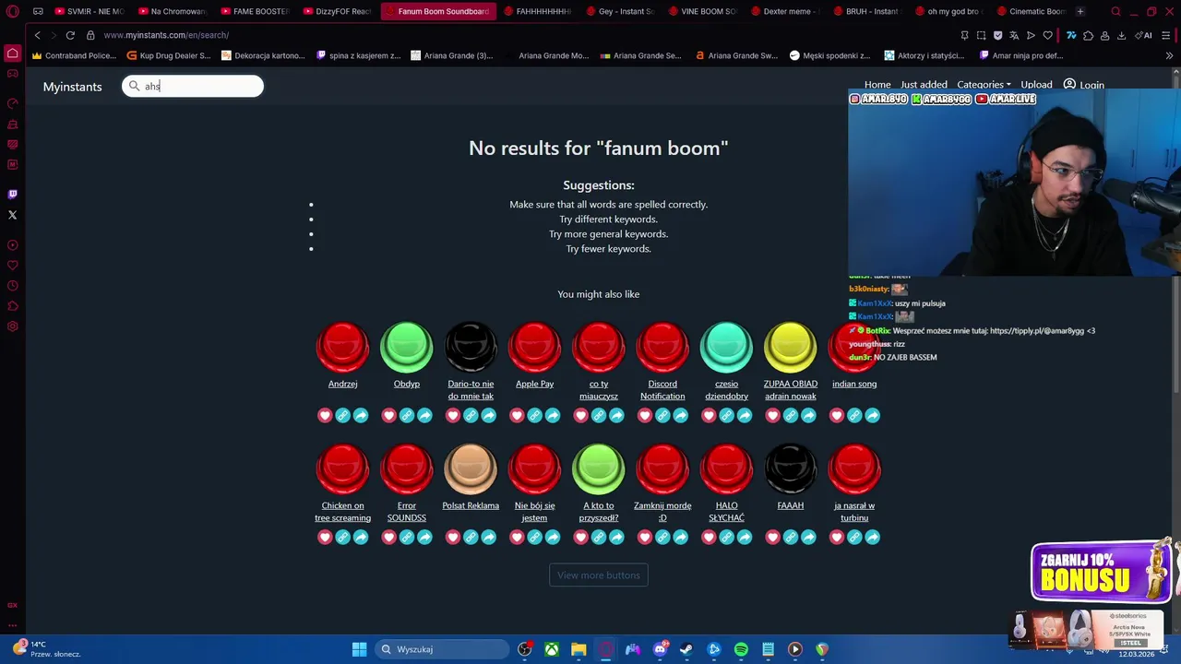The width and height of the screenshot is (1181, 664).
Task: Favorite the Andrzej sound with its heart icon
Action: pos(325,416)
